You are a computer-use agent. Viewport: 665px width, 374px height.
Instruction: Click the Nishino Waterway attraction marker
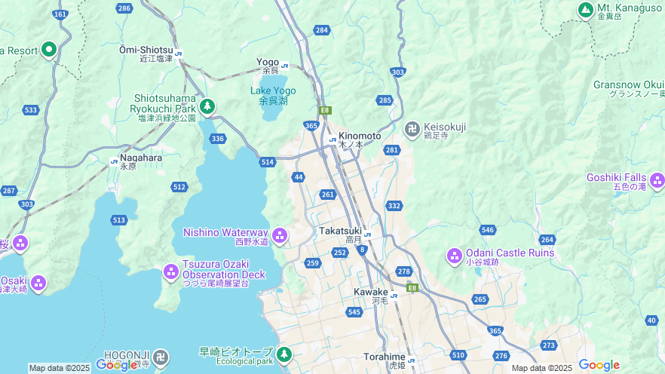(x=280, y=236)
